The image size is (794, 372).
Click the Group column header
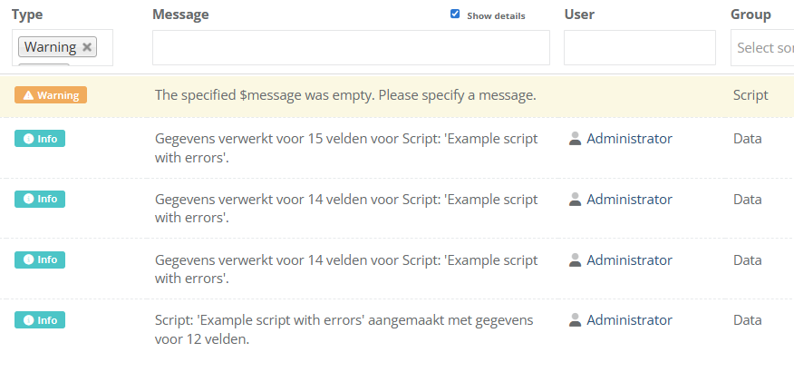tap(750, 15)
